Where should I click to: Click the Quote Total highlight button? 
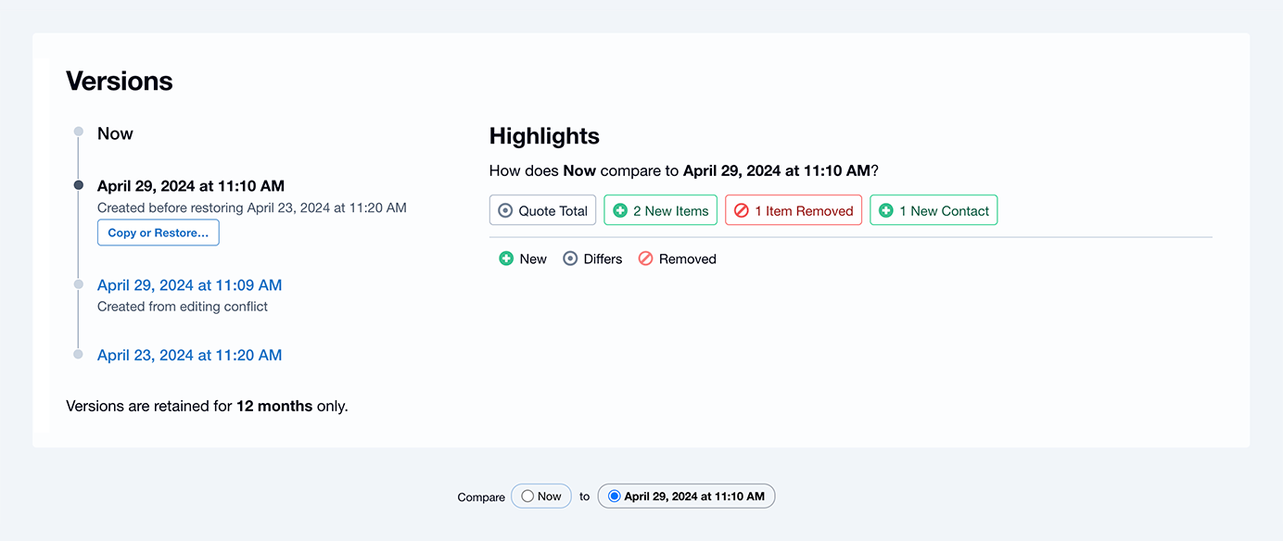pos(543,210)
